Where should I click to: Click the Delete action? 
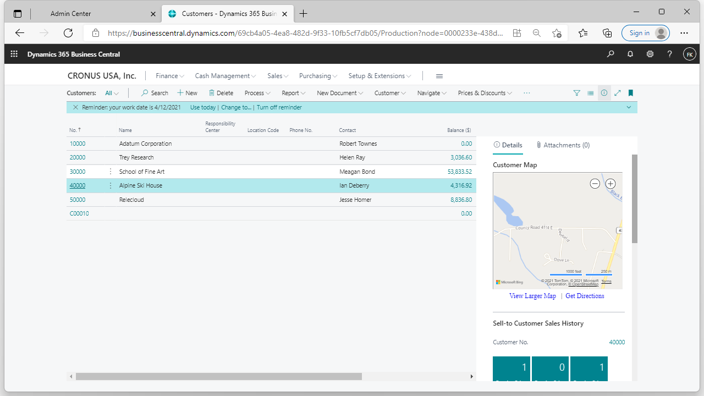pyautogui.click(x=221, y=93)
